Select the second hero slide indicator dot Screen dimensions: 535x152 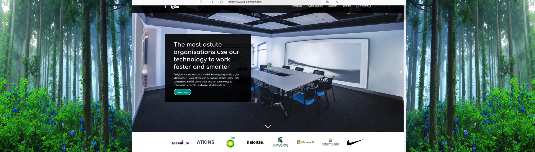[x=401, y=63]
